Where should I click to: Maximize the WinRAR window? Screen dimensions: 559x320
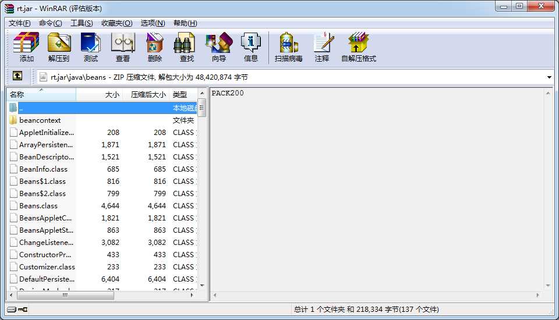519,6
